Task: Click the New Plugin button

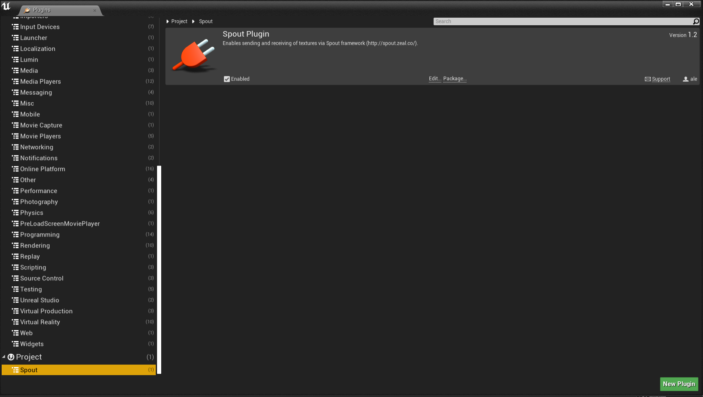Action: (x=679, y=384)
